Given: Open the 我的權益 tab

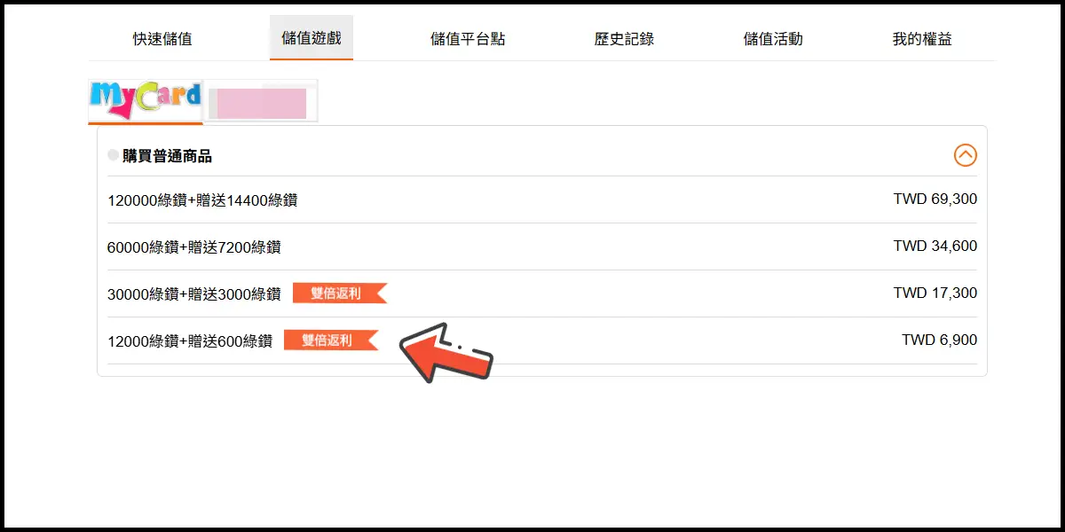Looking at the screenshot, I should [x=922, y=38].
